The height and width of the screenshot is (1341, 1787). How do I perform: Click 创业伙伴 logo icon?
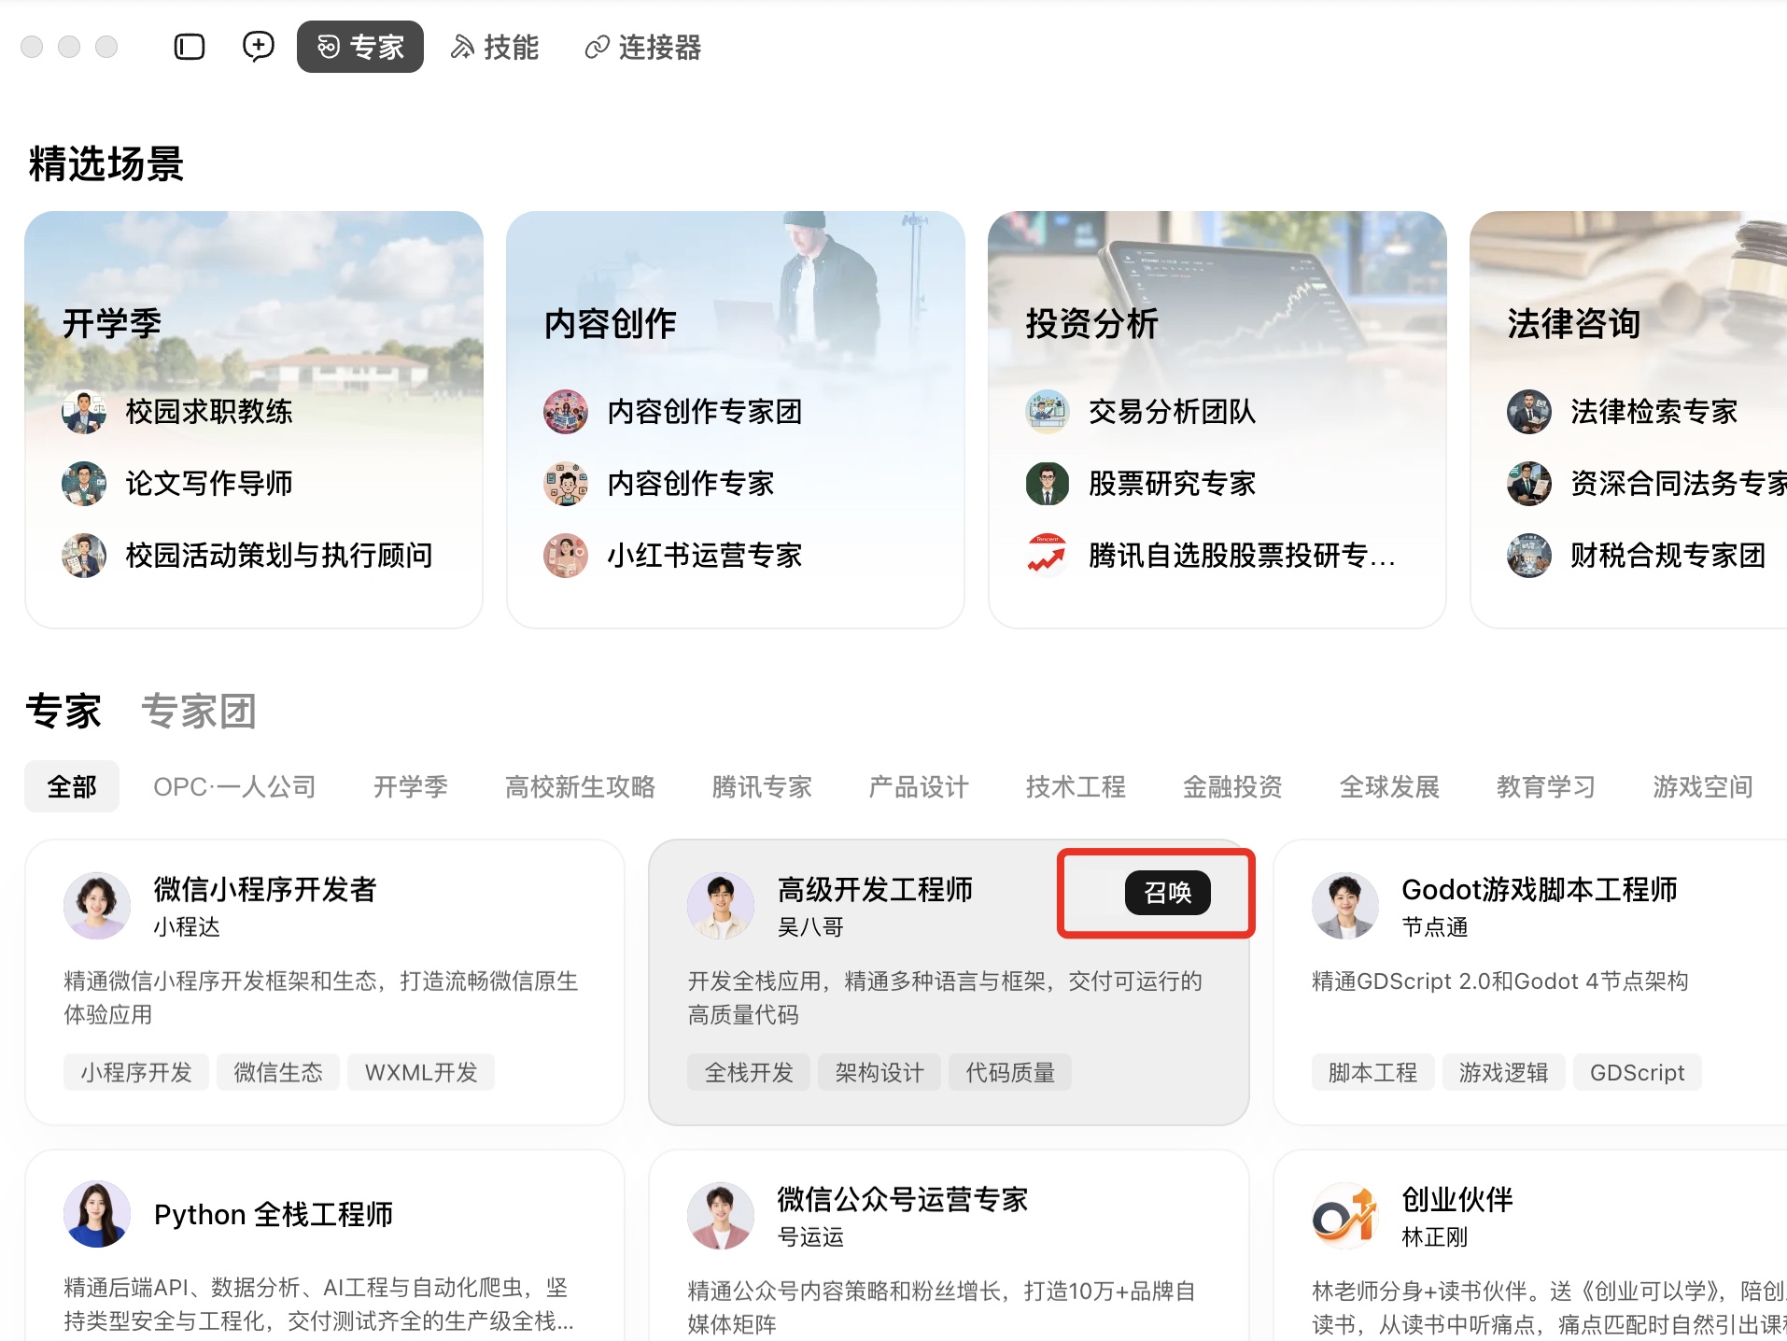1345,1216
